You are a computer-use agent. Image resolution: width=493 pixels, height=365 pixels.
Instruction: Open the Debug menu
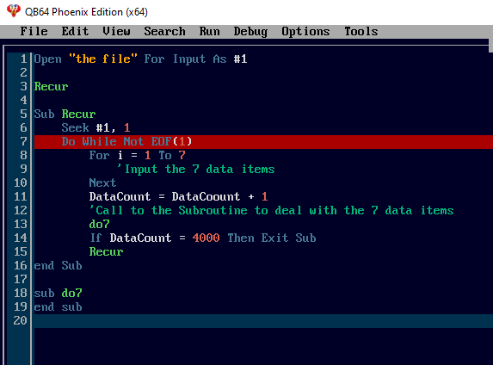pos(250,32)
